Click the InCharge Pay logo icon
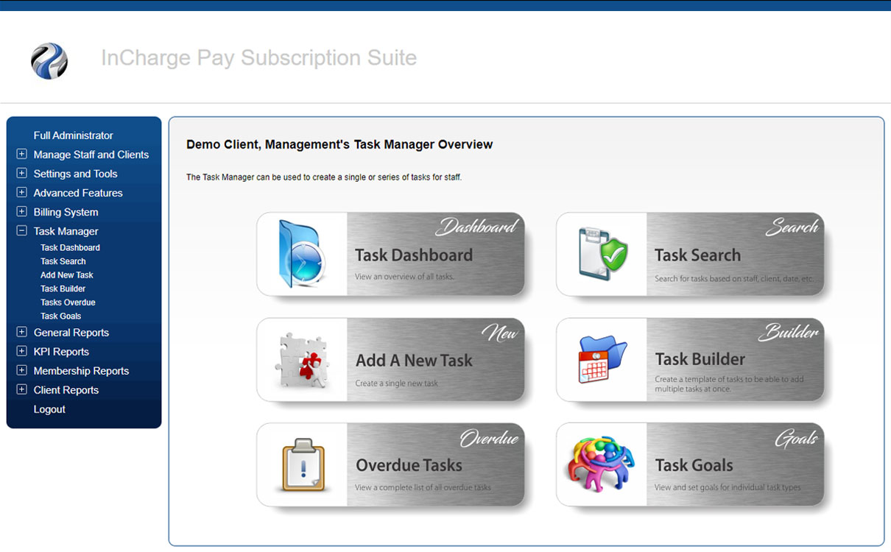This screenshot has width=891, height=552. click(x=49, y=60)
